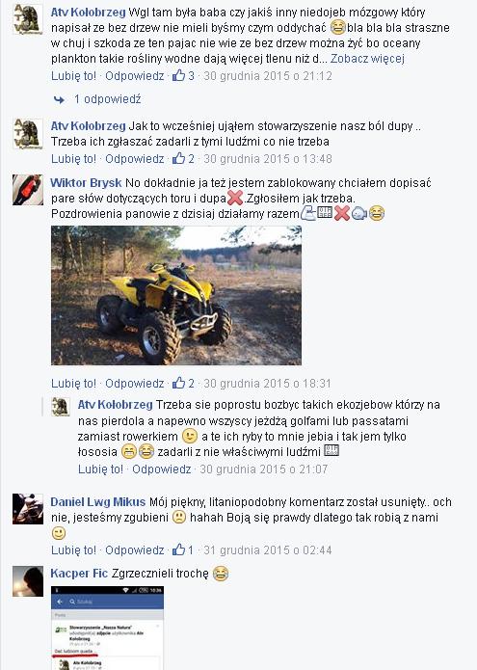The height and width of the screenshot is (670, 477).
Task: Open Kacper Fic's profile avatar
Action: coord(28,581)
